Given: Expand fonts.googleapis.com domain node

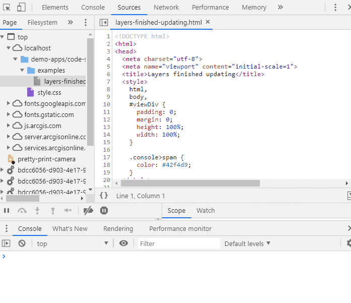Looking at the screenshot, I should coord(8,103).
